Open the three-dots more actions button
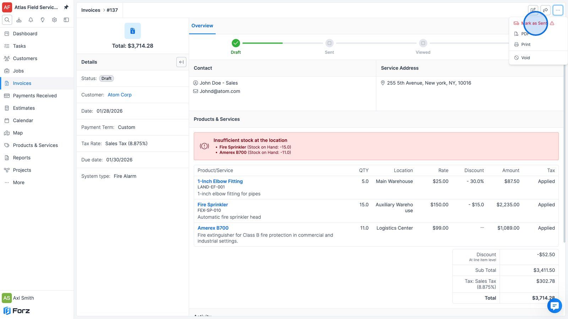 558,10
